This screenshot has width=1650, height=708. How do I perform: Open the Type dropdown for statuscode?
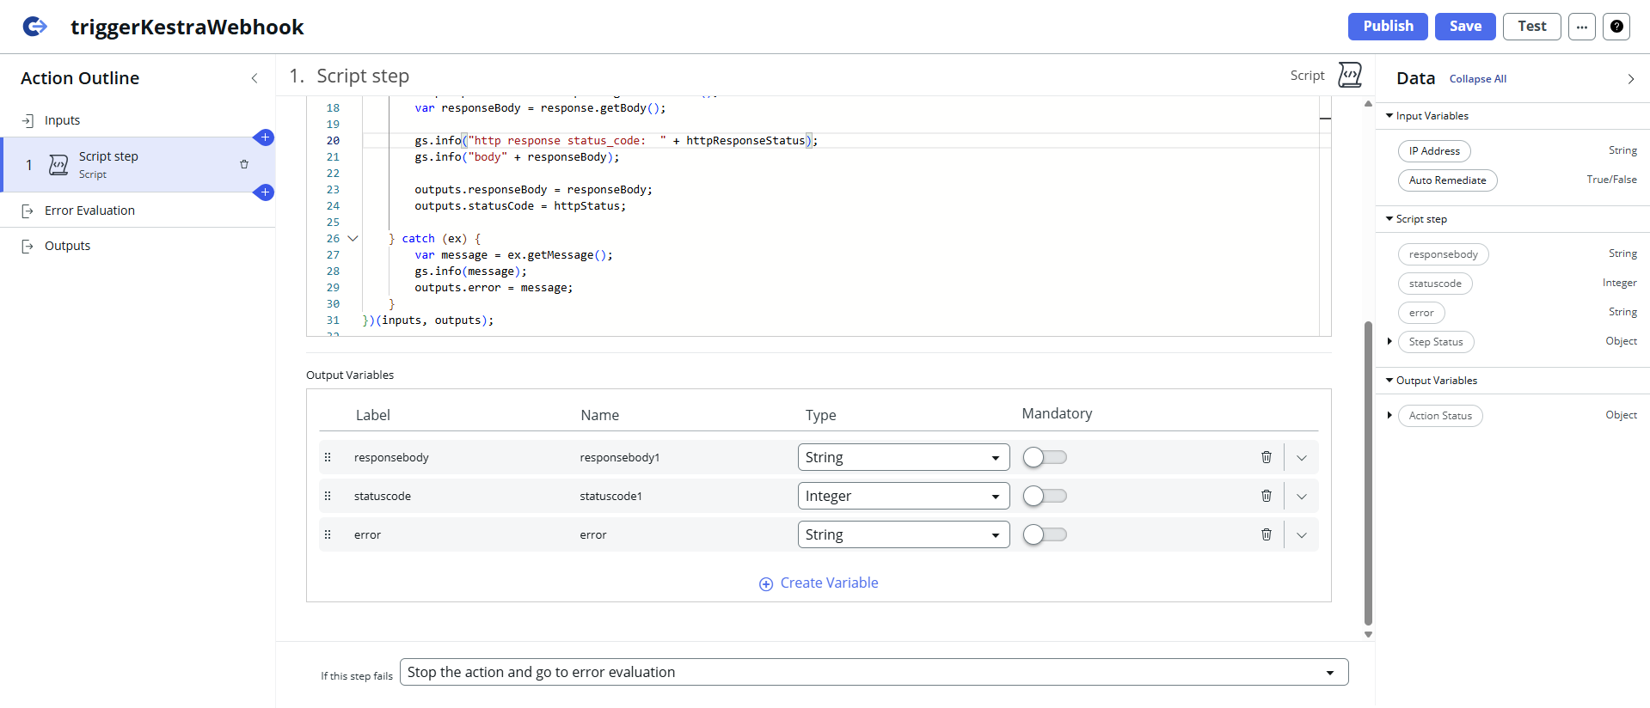tap(904, 496)
